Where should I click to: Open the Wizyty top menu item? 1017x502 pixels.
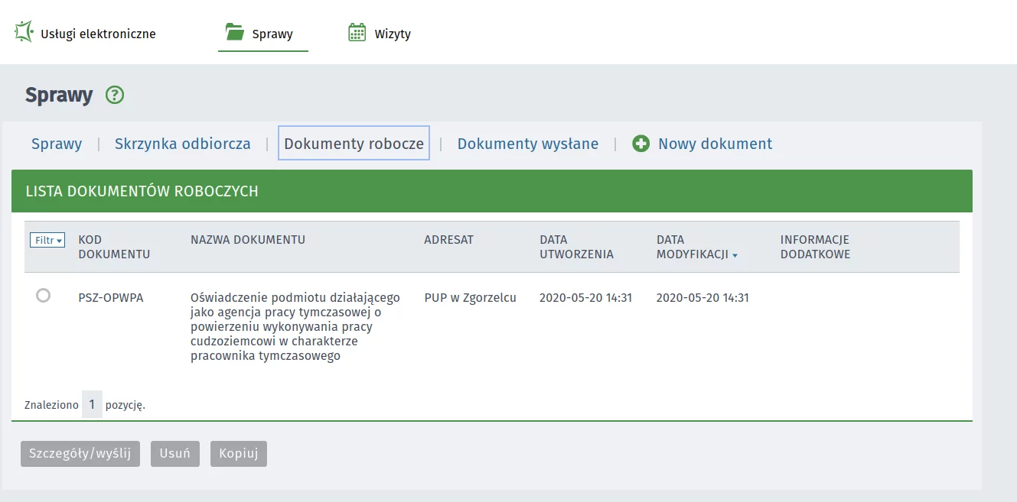pos(393,34)
